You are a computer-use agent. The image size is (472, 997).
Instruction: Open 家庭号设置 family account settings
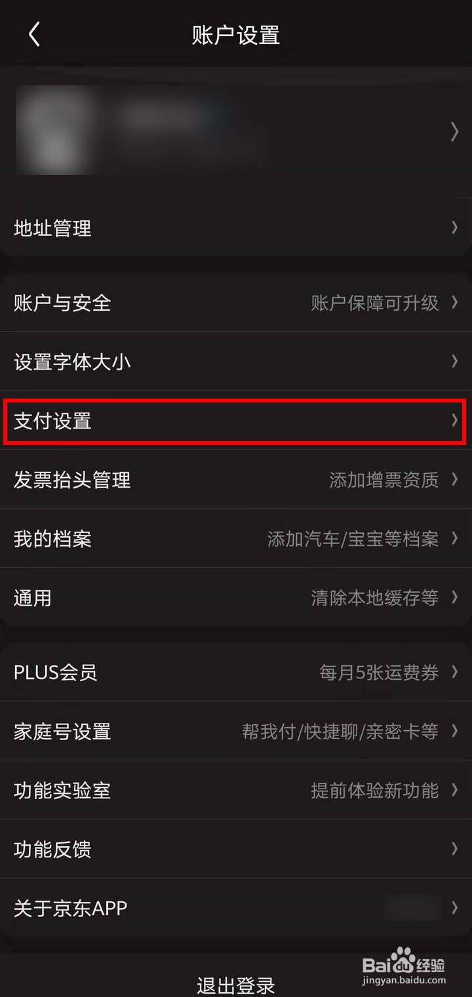(x=236, y=731)
